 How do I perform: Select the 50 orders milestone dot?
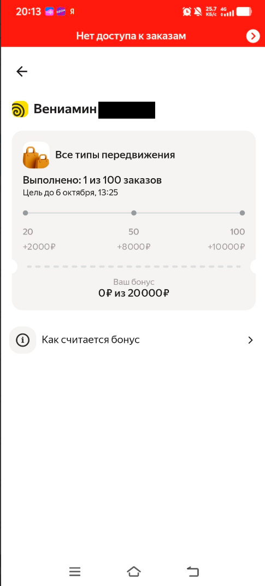pos(134,213)
